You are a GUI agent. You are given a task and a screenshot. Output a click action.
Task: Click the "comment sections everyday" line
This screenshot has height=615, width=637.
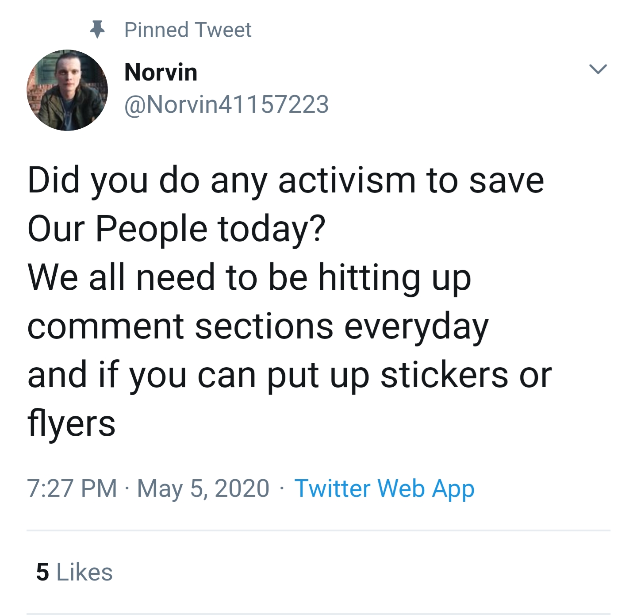[258, 327]
